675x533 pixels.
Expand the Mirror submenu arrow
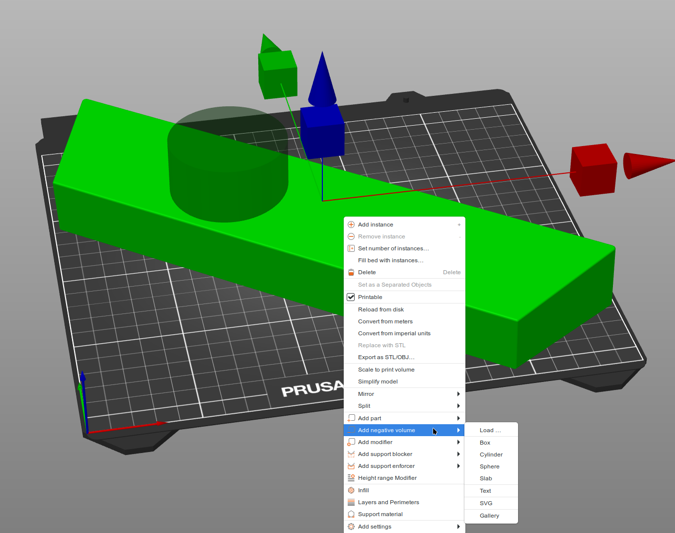(x=458, y=394)
